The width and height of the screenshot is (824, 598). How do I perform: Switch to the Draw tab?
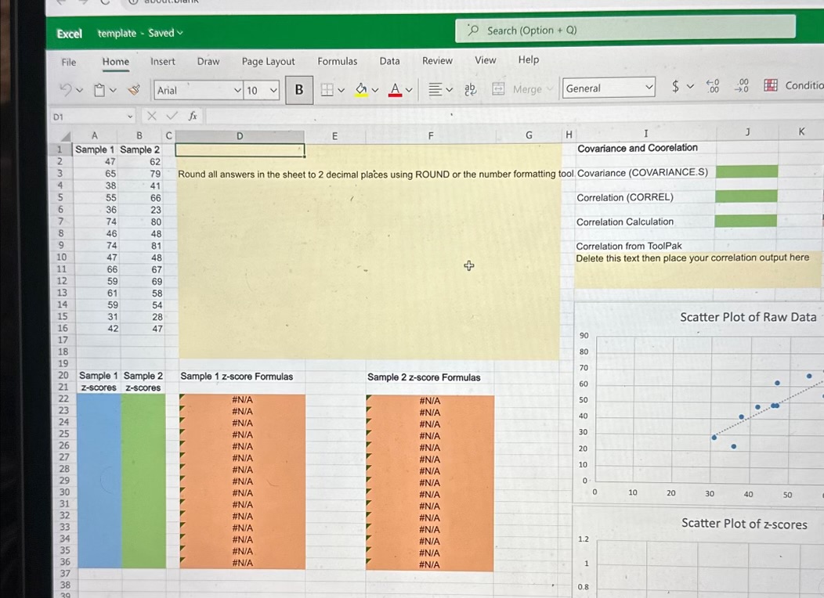coord(208,61)
